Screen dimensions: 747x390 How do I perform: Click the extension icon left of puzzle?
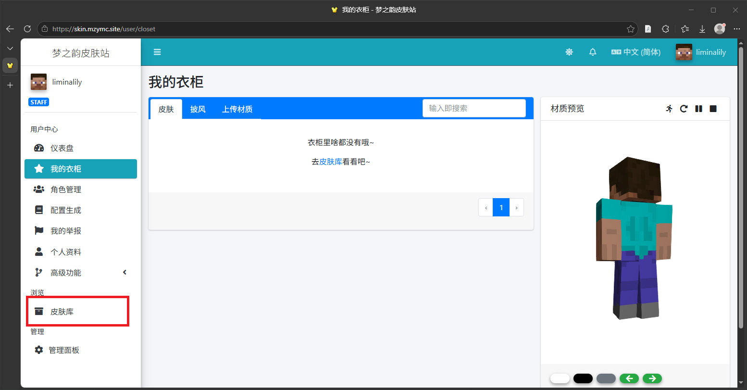tap(648, 29)
